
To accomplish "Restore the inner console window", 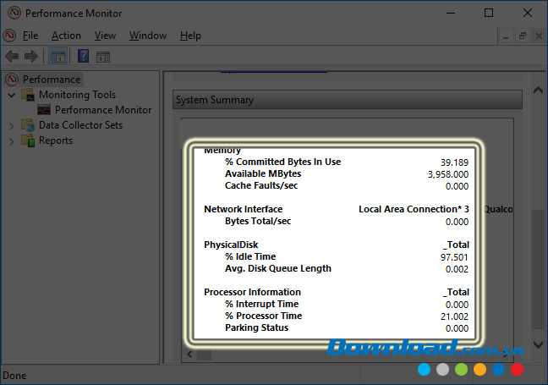I will pos(523,36).
